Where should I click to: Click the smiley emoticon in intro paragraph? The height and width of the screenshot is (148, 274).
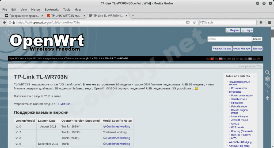[196, 89]
